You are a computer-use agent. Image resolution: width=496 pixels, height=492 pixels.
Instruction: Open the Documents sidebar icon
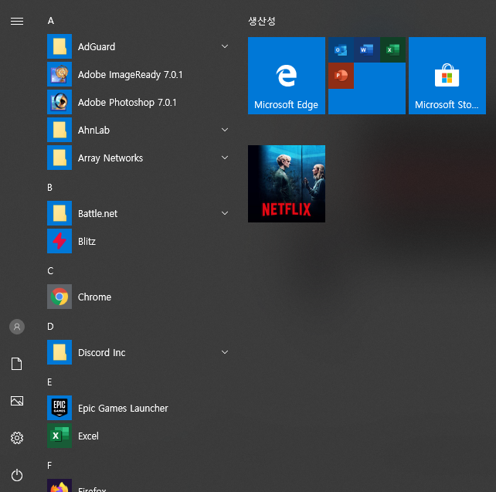coord(17,364)
